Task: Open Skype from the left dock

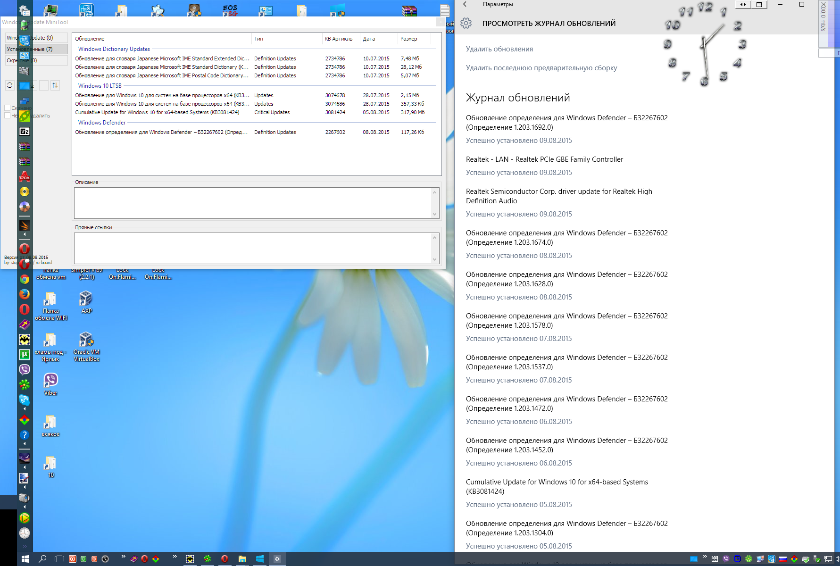Action: point(25,400)
